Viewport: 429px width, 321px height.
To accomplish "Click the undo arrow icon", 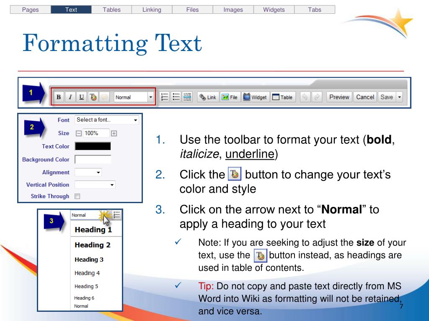I will point(305,97).
